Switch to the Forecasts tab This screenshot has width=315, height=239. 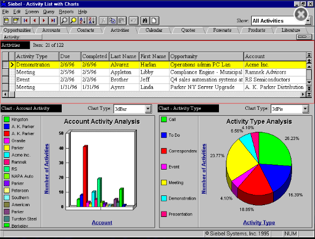click(x=222, y=30)
